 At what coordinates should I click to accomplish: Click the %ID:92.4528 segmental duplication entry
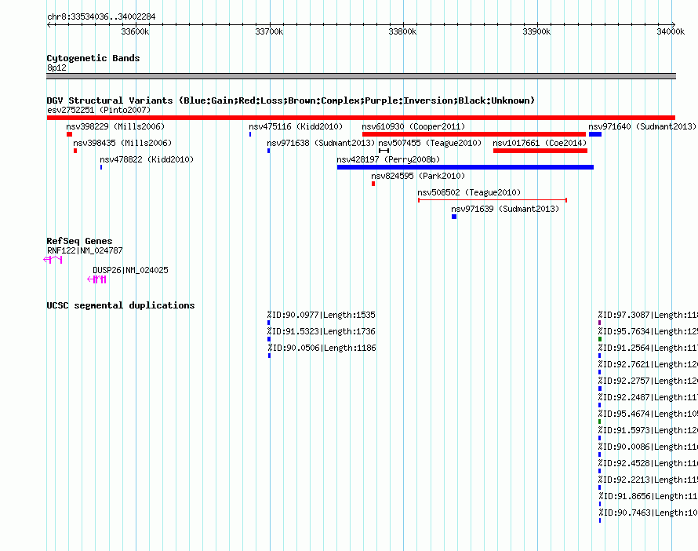click(648, 463)
